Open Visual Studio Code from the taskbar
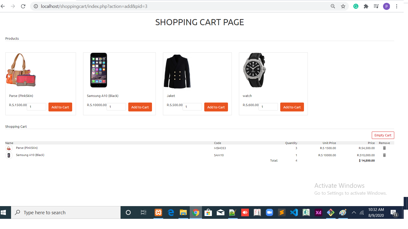Viewport: 408px width, 229px height. [x=294, y=212]
